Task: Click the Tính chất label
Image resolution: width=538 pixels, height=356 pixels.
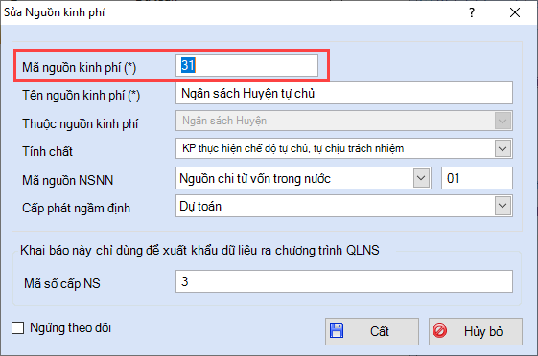Action: click(47, 151)
